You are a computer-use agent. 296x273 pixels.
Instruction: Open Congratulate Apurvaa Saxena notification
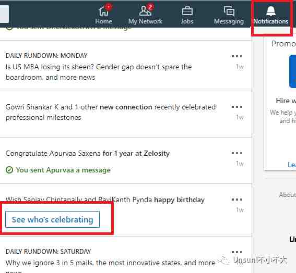[88, 153]
